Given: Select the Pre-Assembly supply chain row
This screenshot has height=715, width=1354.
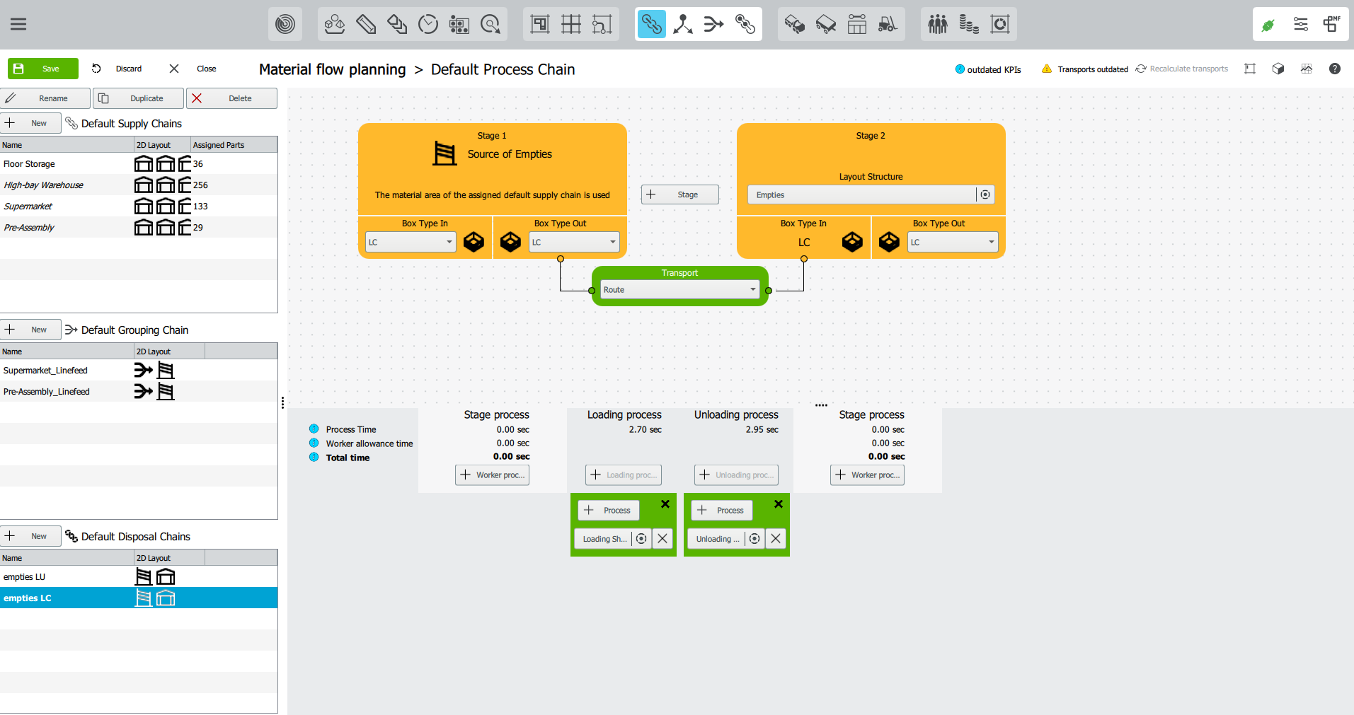Looking at the screenshot, I should (x=139, y=227).
